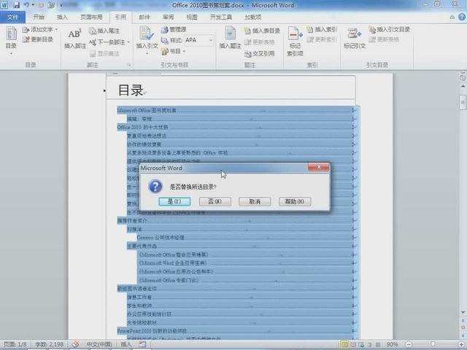Click TOC entry 新版图书读者定位
Image resolution: width=467 pixels, height=350 pixels.
tap(136, 289)
